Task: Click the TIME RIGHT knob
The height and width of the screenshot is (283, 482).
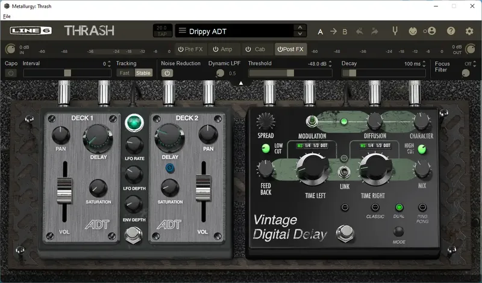Action: [375, 169]
